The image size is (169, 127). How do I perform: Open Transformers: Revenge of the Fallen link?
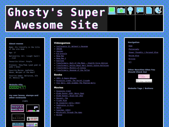pos(73,70)
